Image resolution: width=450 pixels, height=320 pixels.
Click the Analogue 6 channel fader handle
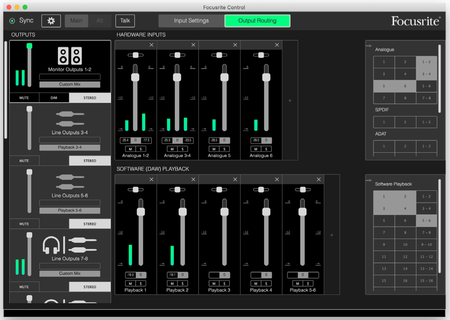tap(266, 77)
